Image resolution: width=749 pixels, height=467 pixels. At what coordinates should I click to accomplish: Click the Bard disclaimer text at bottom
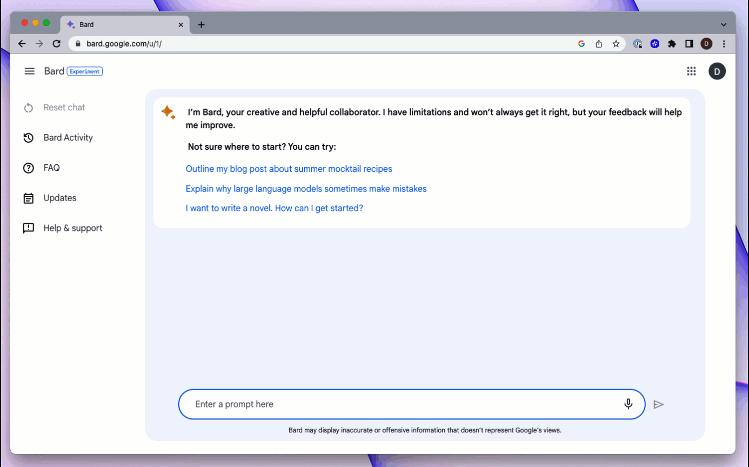click(425, 431)
